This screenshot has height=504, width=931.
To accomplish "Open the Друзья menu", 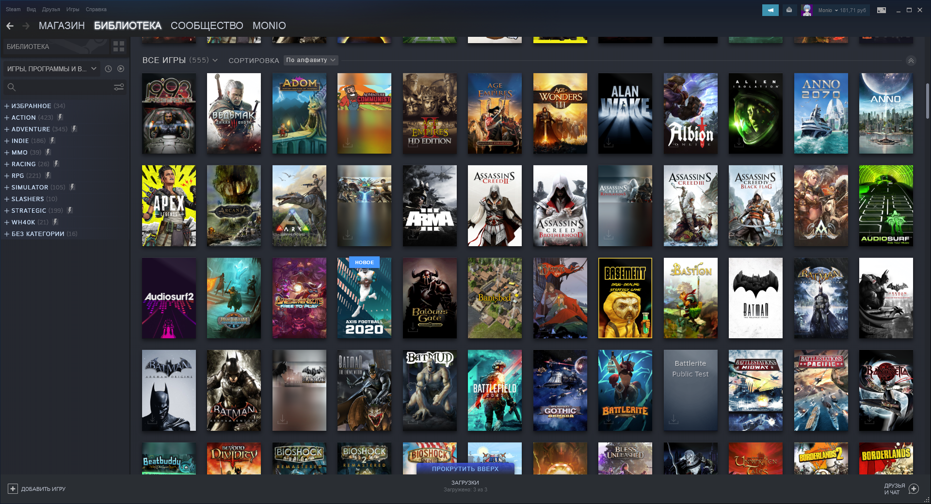I will pos(51,9).
